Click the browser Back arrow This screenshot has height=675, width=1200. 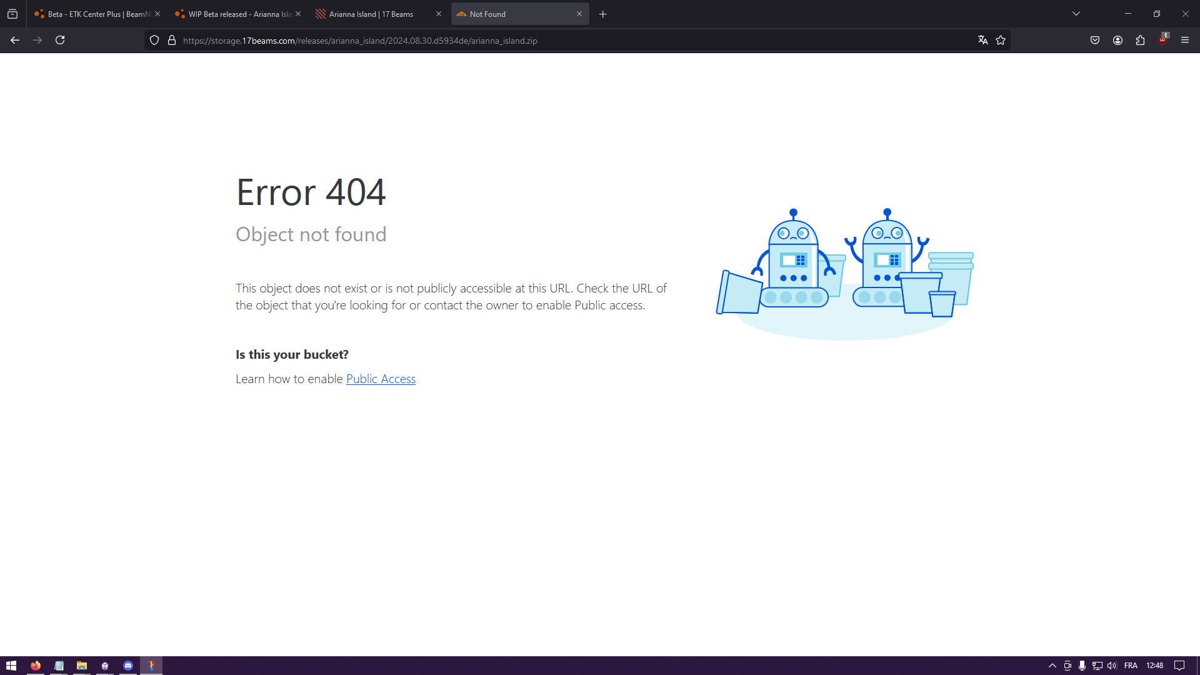[x=15, y=40]
